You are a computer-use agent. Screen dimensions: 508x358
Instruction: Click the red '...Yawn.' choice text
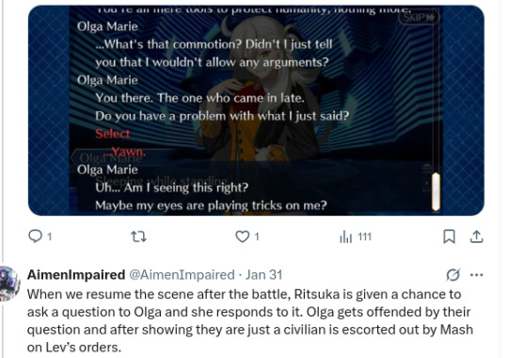[128, 152]
